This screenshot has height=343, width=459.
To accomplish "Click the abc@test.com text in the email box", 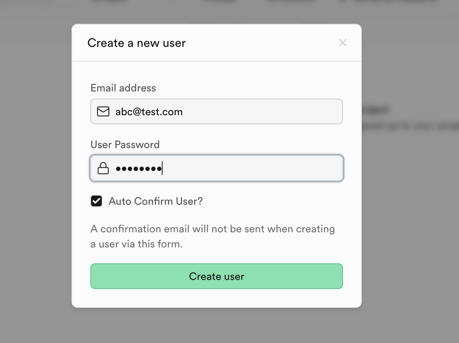I will 149,112.
